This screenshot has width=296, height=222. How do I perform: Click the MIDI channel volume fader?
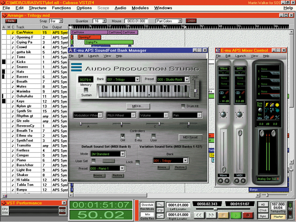239,133
